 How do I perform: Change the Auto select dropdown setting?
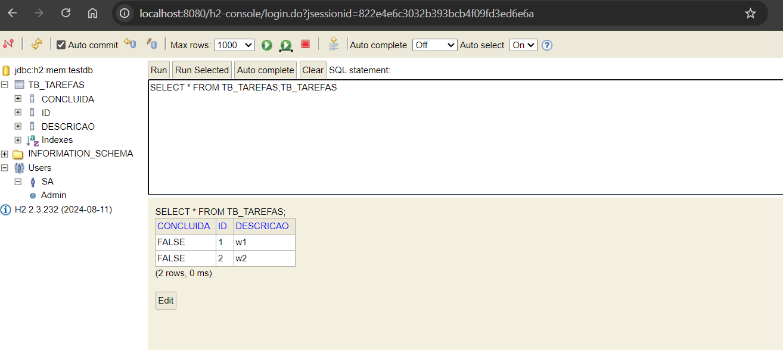(x=523, y=45)
